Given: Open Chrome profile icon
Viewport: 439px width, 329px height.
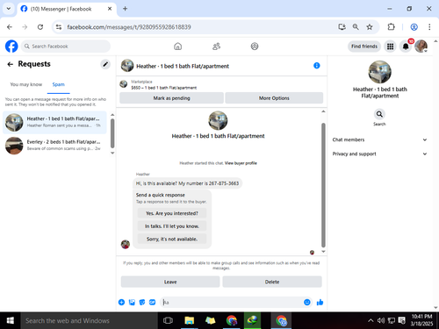Looking at the screenshot, I should point(414,27).
